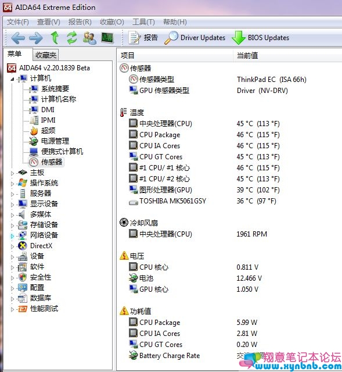Image resolution: width=342 pixels, height=372 pixels.
Task: Click the 设备 printer icon
Action: 23,256
